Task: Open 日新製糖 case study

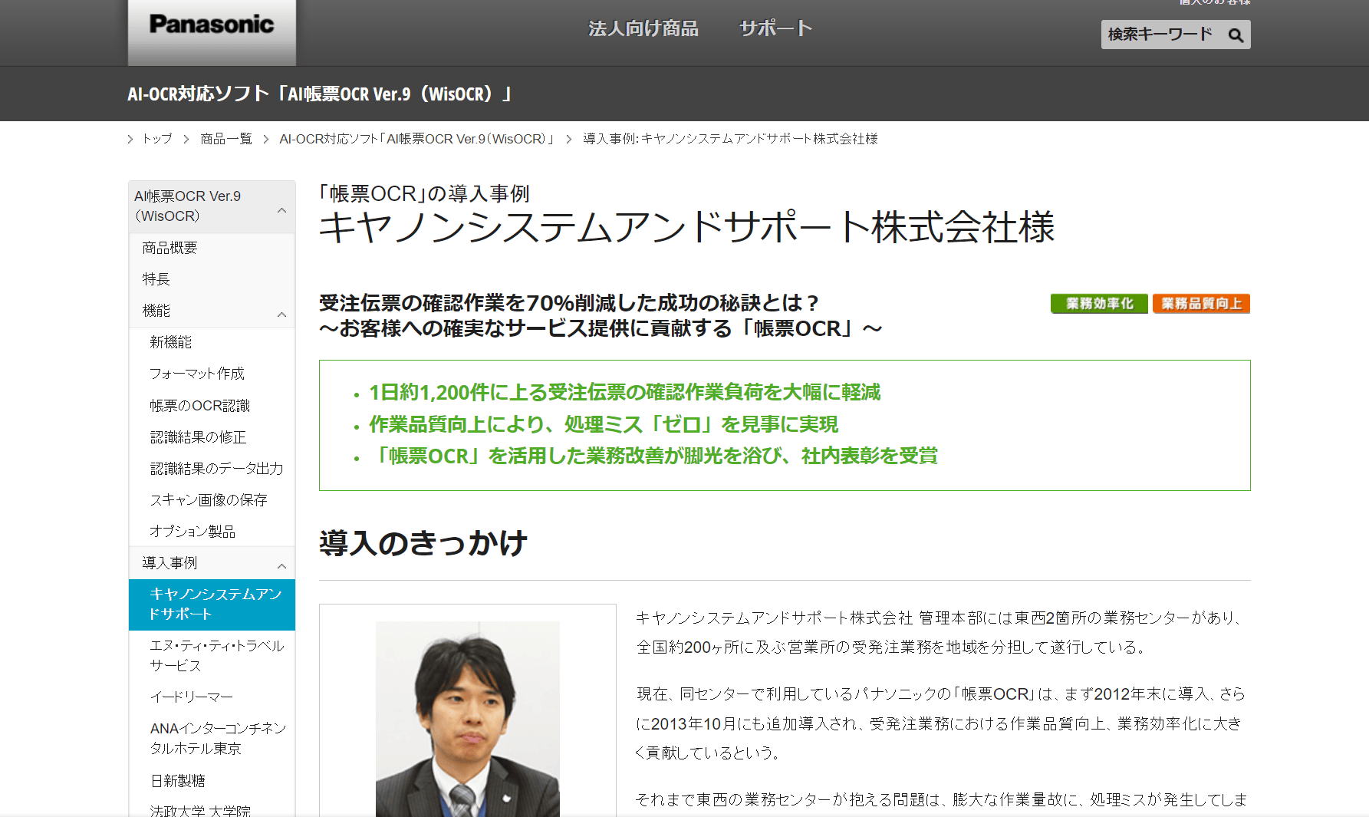Action: click(x=178, y=781)
